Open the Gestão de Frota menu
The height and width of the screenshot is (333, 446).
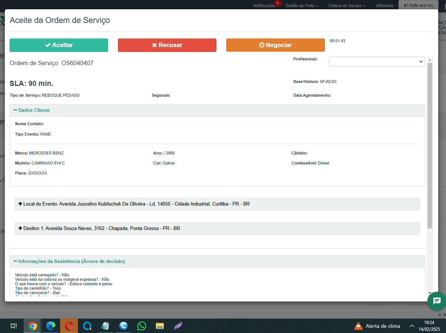tap(302, 6)
